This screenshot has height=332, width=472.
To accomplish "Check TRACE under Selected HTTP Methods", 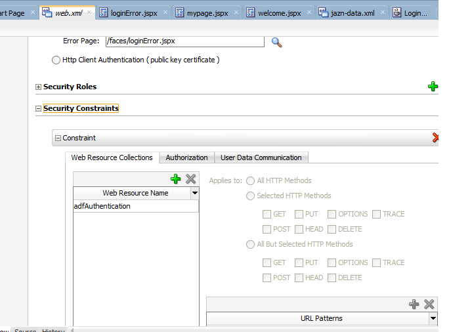I will (x=376, y=214).
